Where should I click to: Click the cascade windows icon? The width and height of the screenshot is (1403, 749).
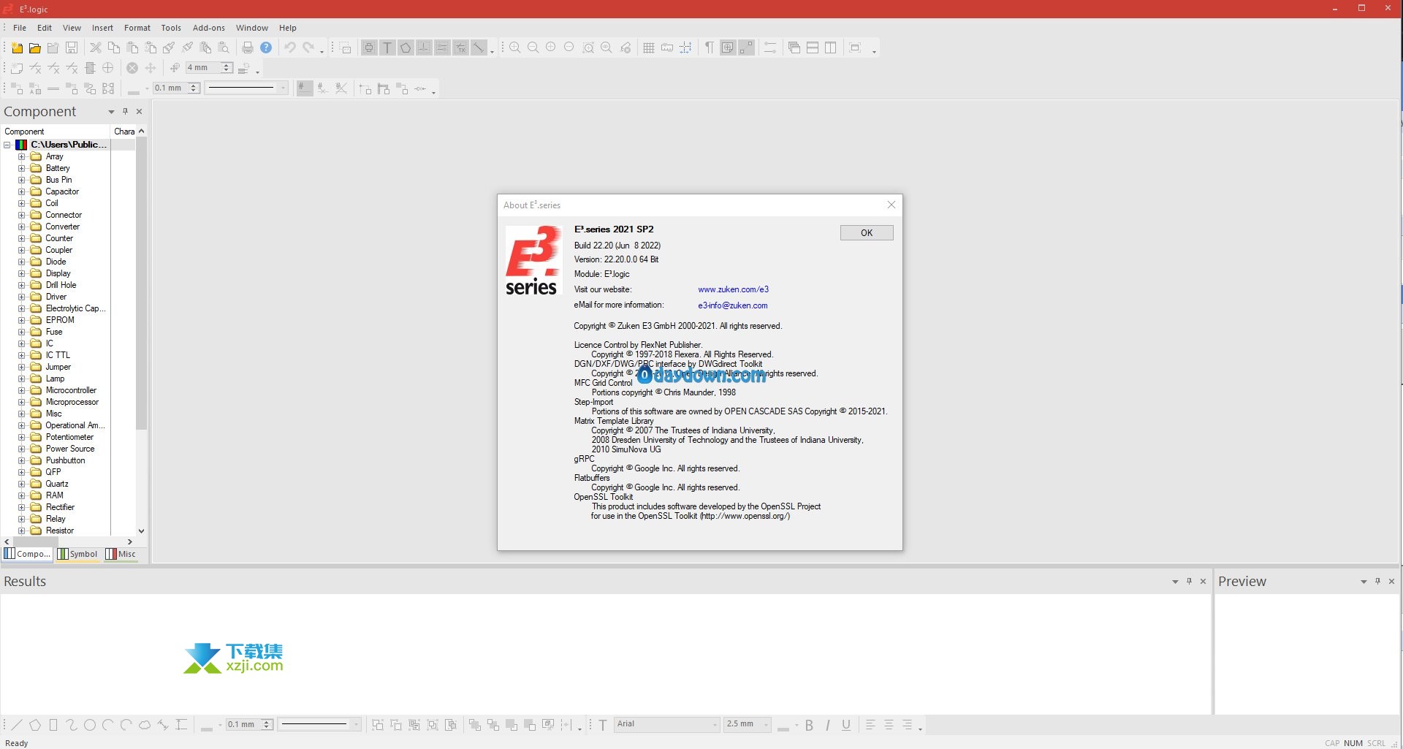coord(794,48)
